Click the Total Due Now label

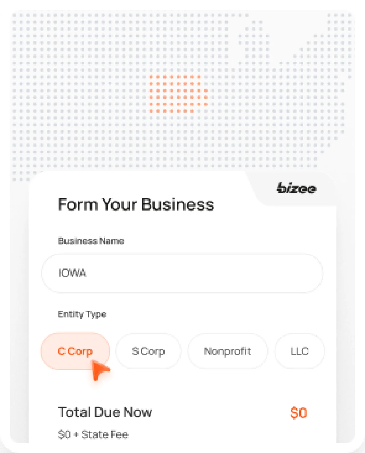(105, 412)
